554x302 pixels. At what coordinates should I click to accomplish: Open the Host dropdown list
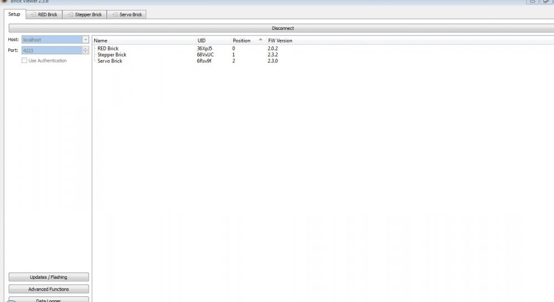pyautogui.click(x=85, y=40)
